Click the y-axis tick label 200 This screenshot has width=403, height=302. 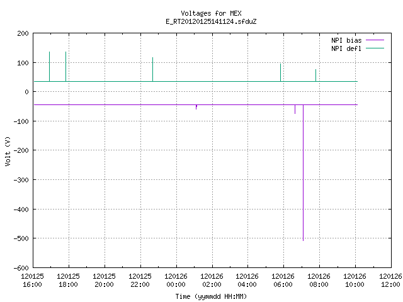coord(23,33)
